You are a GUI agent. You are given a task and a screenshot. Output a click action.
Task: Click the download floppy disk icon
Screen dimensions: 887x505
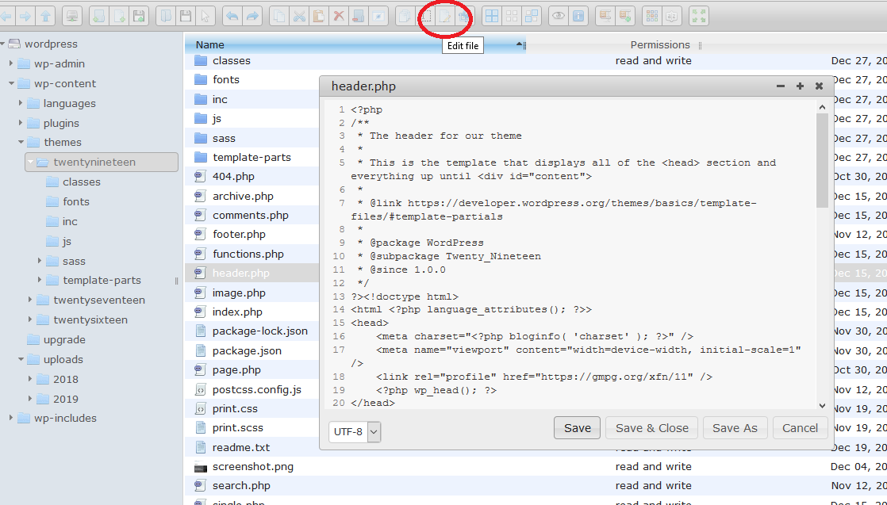point(186,17)
